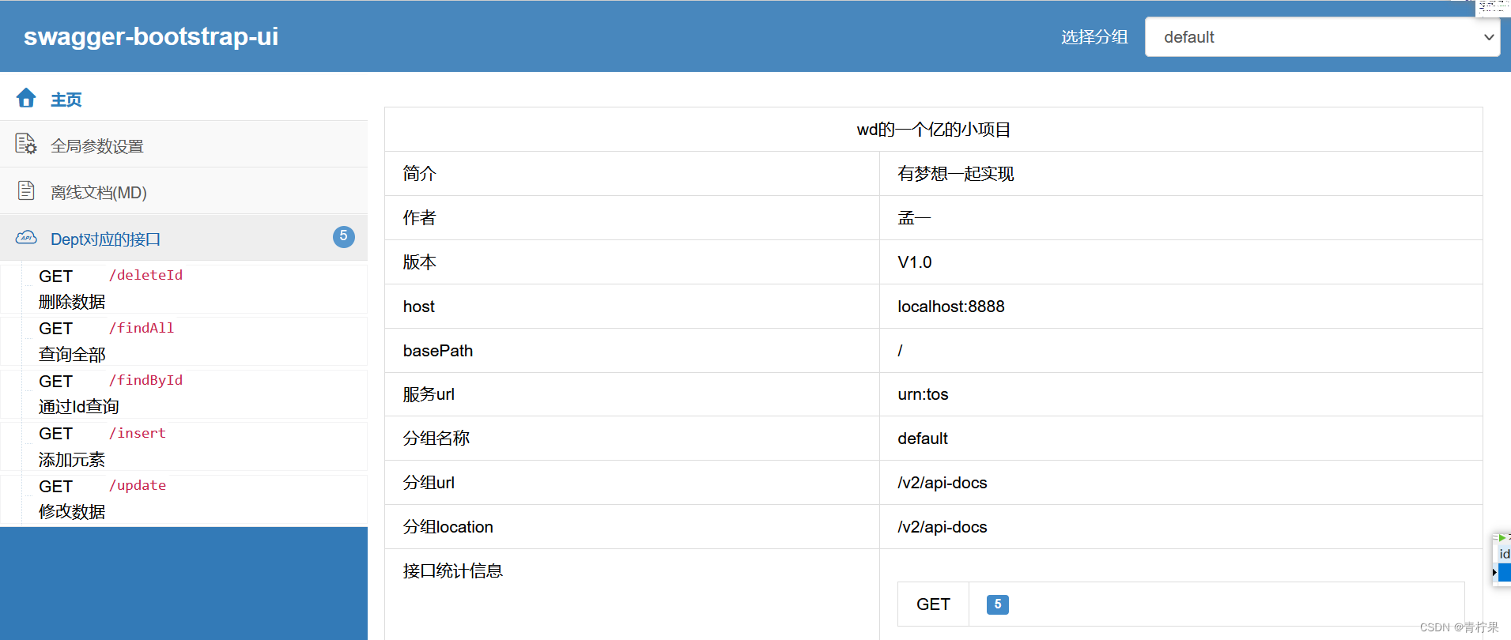This screenshot has width=1511, height=640.
Task: Select the 删除数据 description
Action: click(72, 302)
